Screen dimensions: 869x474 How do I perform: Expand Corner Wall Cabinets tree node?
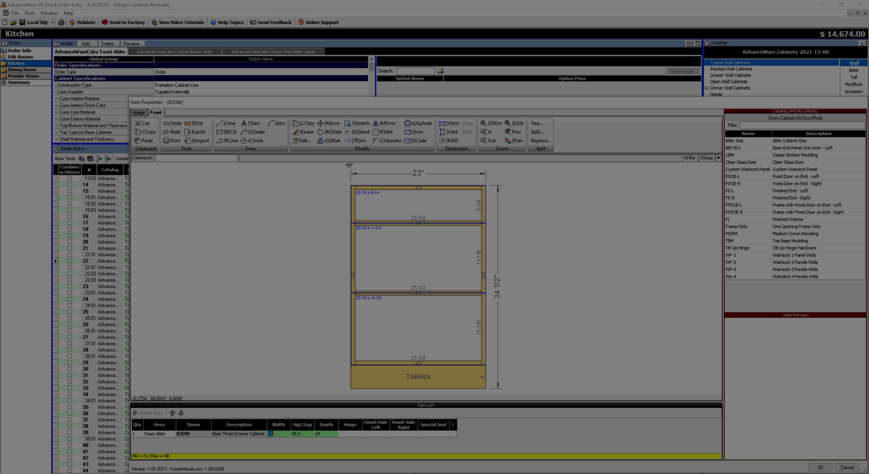[706, 88]
